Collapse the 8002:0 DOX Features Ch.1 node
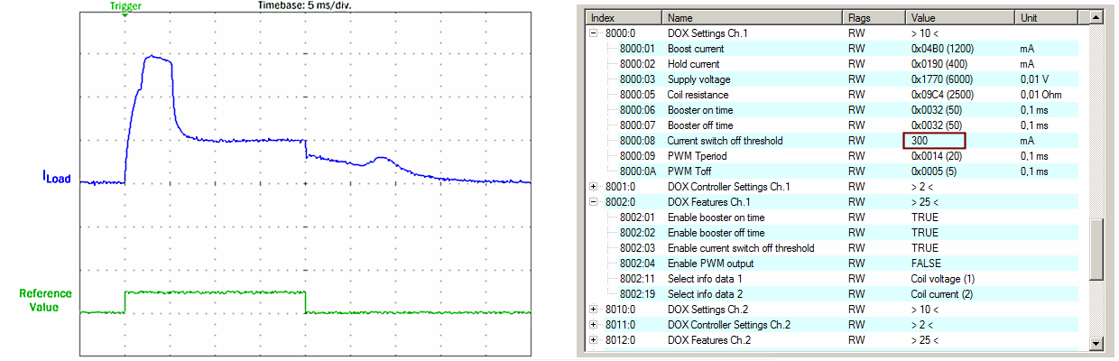 tap(594, 202)
